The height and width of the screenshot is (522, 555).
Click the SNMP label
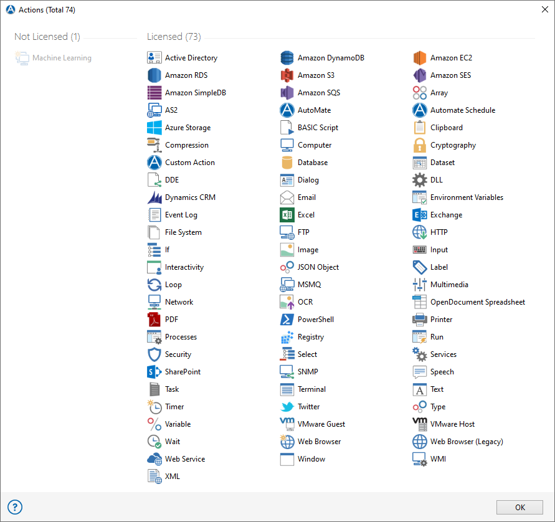[308, 372]
